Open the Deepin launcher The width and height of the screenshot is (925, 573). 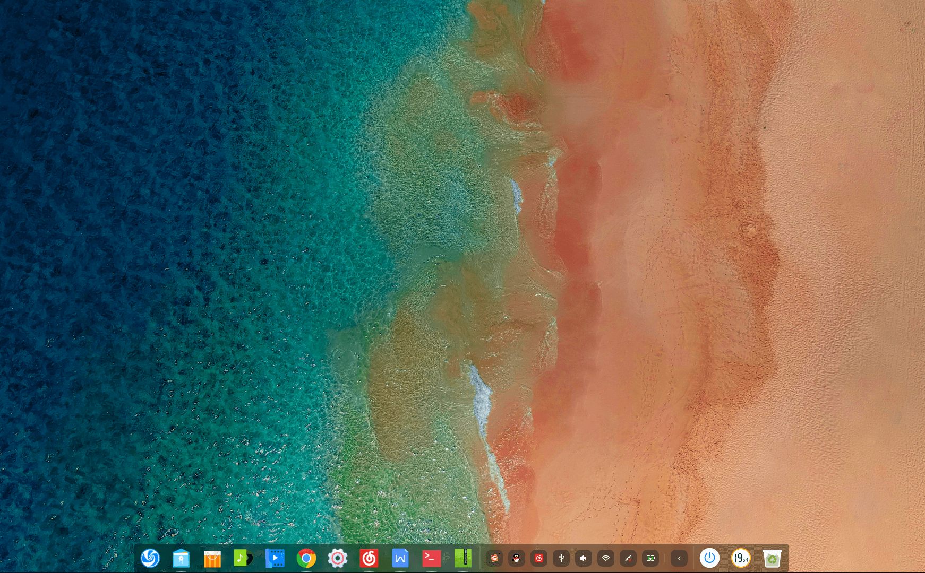tap(150, 558)
